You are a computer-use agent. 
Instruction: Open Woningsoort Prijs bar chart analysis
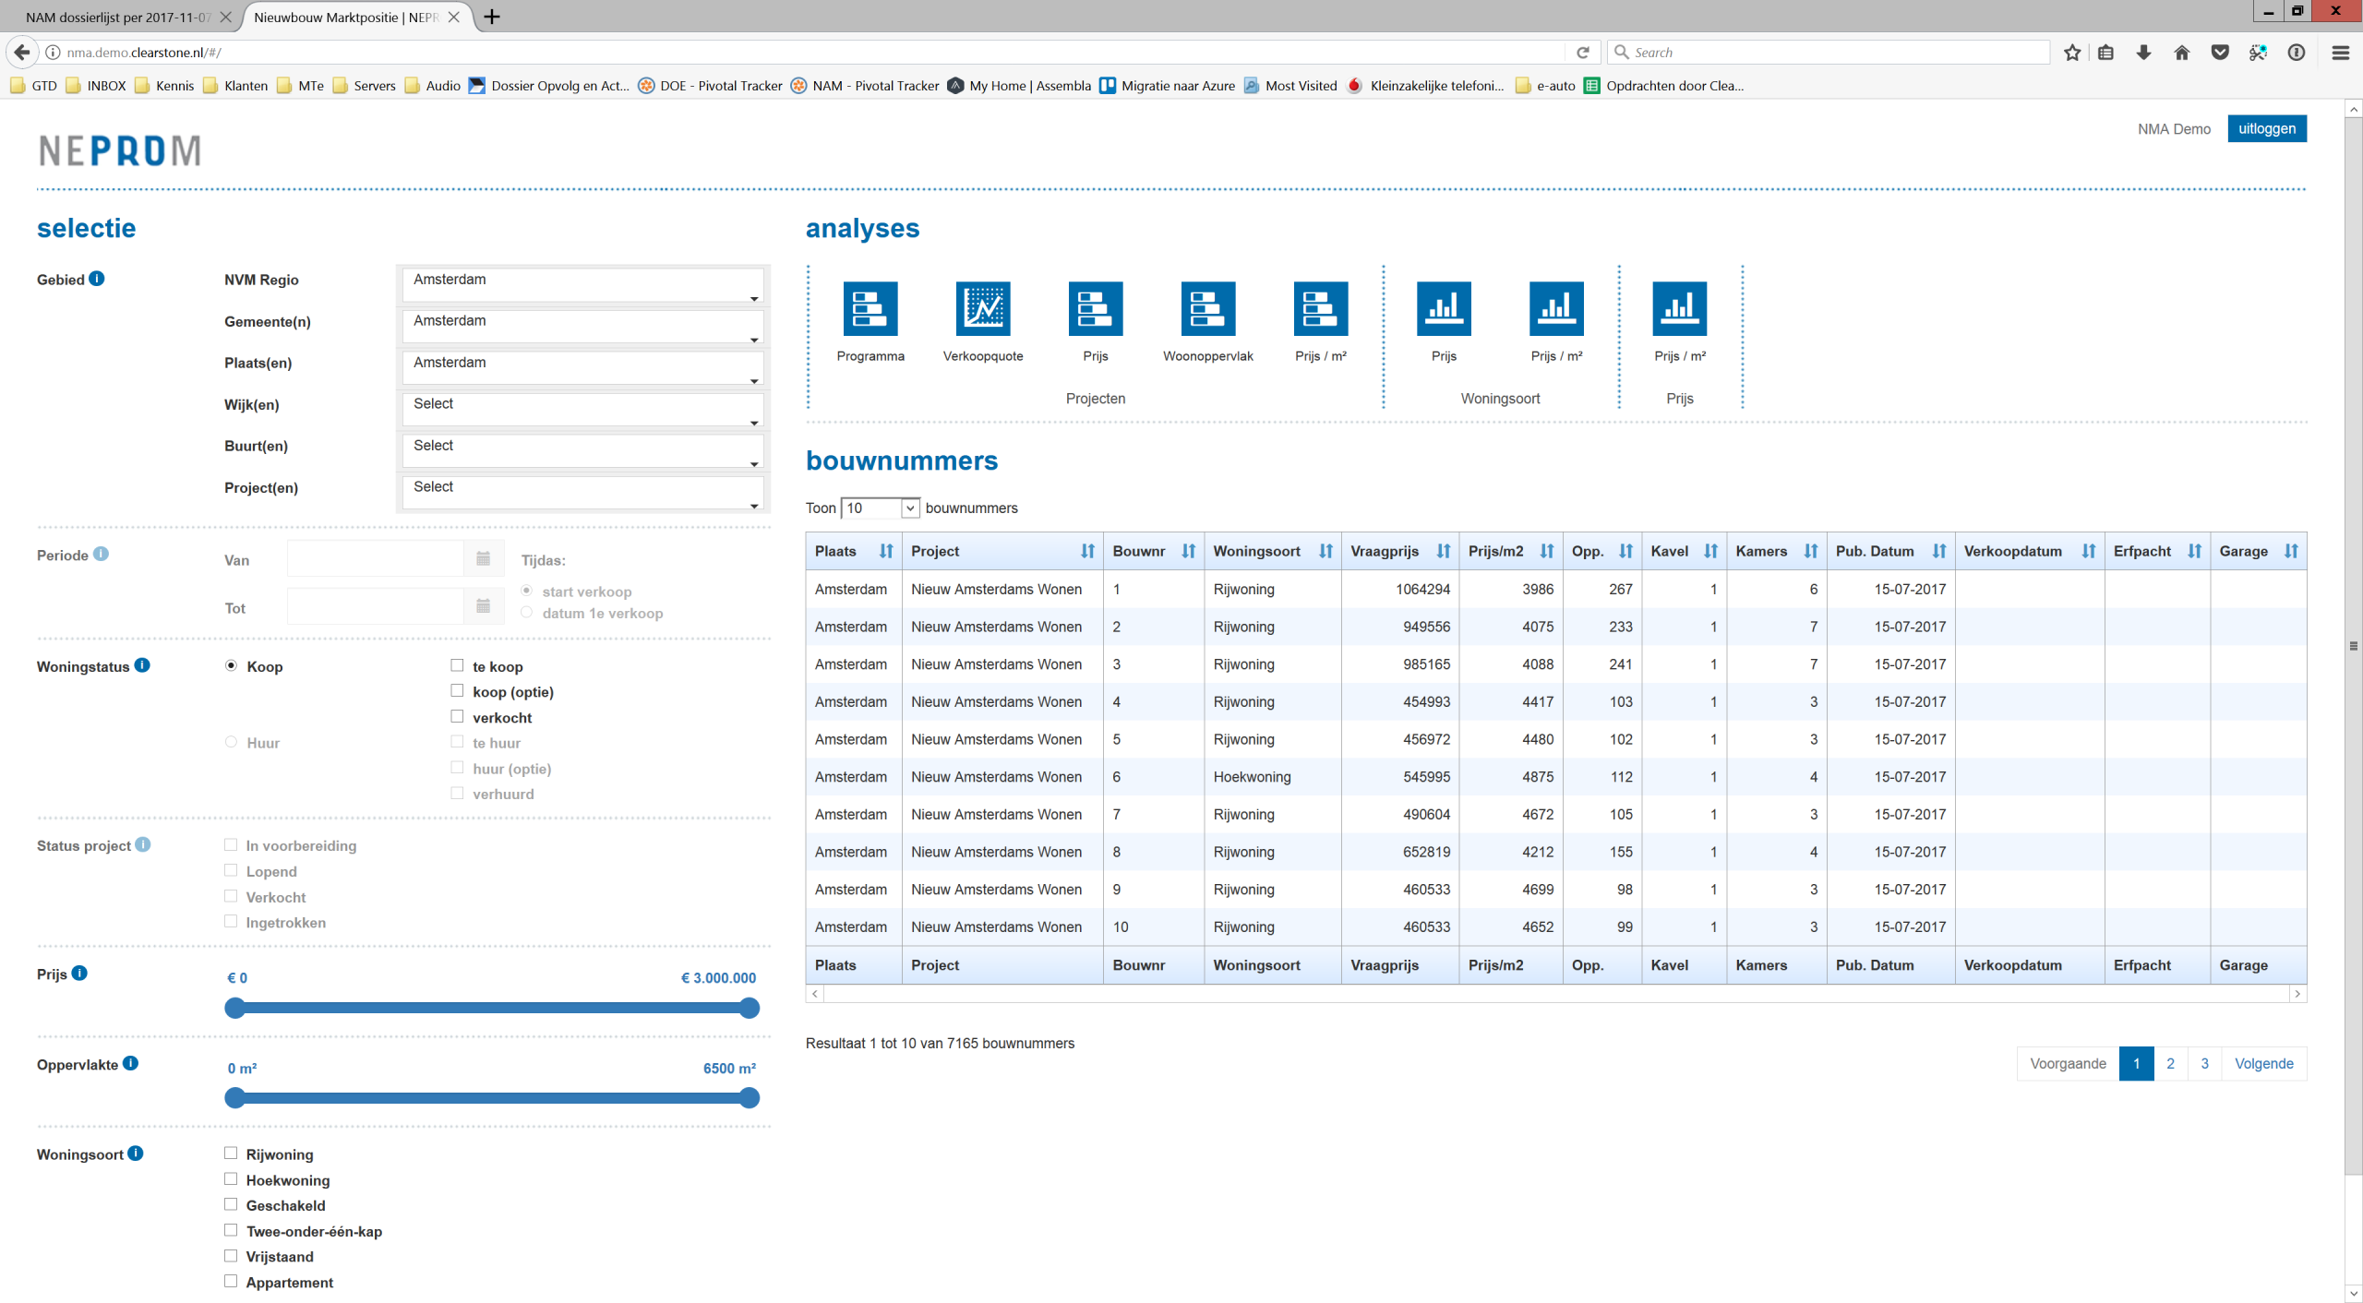coord(1443,308)
